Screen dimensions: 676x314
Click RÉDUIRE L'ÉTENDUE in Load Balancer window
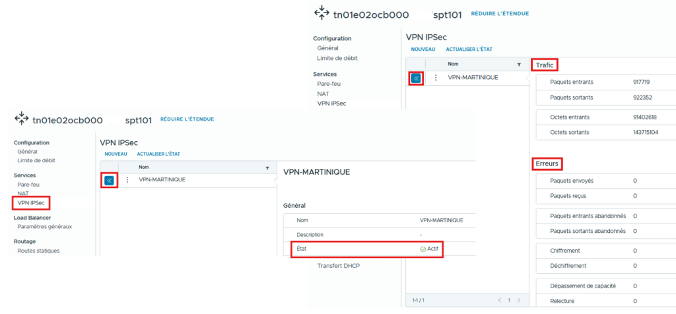point(187,119)
